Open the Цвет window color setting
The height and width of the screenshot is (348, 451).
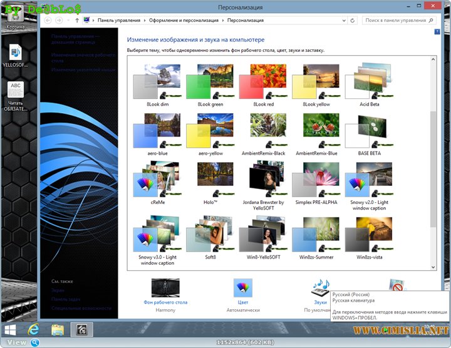[x=243, y=288]
